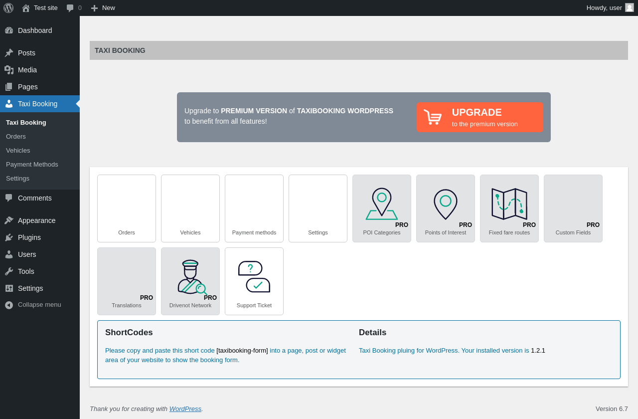Click the Tools wrench icon
Viewport: 638px width, 419px height.
[9, 271]
